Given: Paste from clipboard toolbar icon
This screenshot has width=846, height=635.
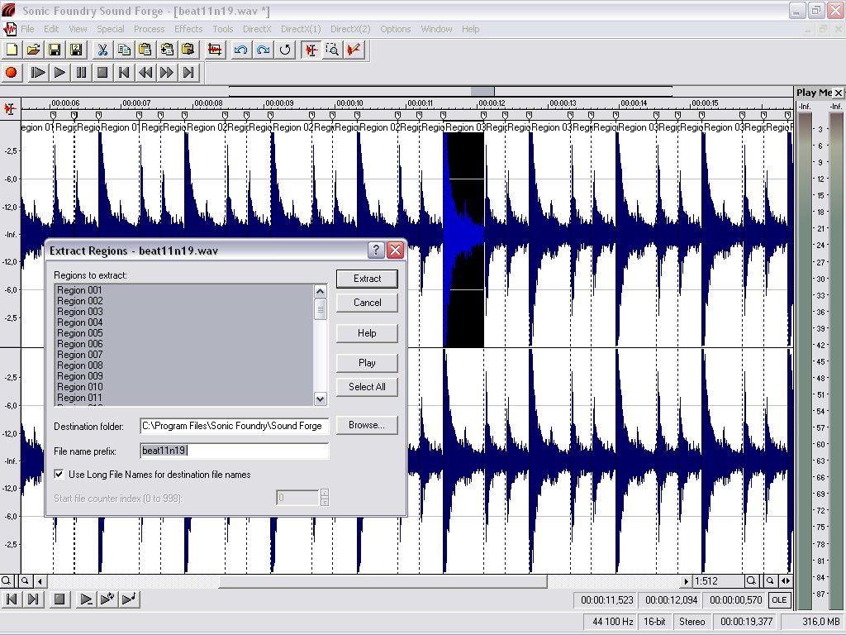Looking at the screenshot, I should [x=145, y=50].
